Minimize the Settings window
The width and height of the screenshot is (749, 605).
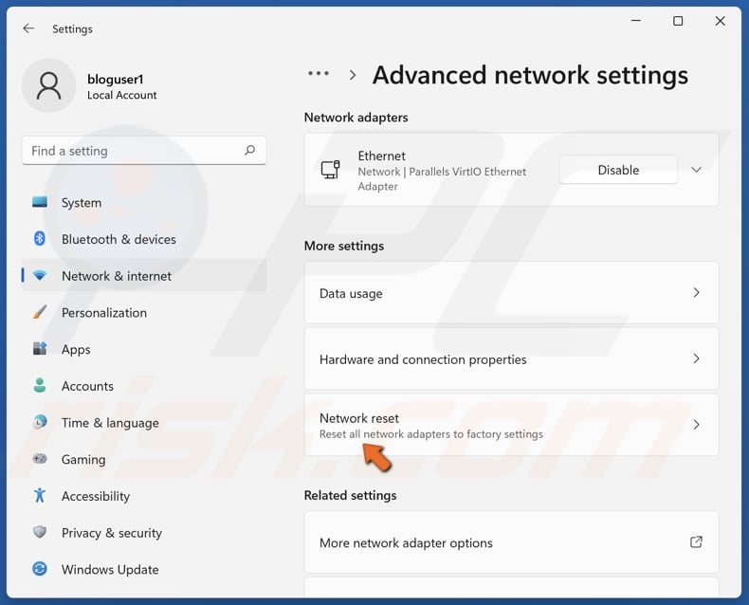[x=636, y=21]
